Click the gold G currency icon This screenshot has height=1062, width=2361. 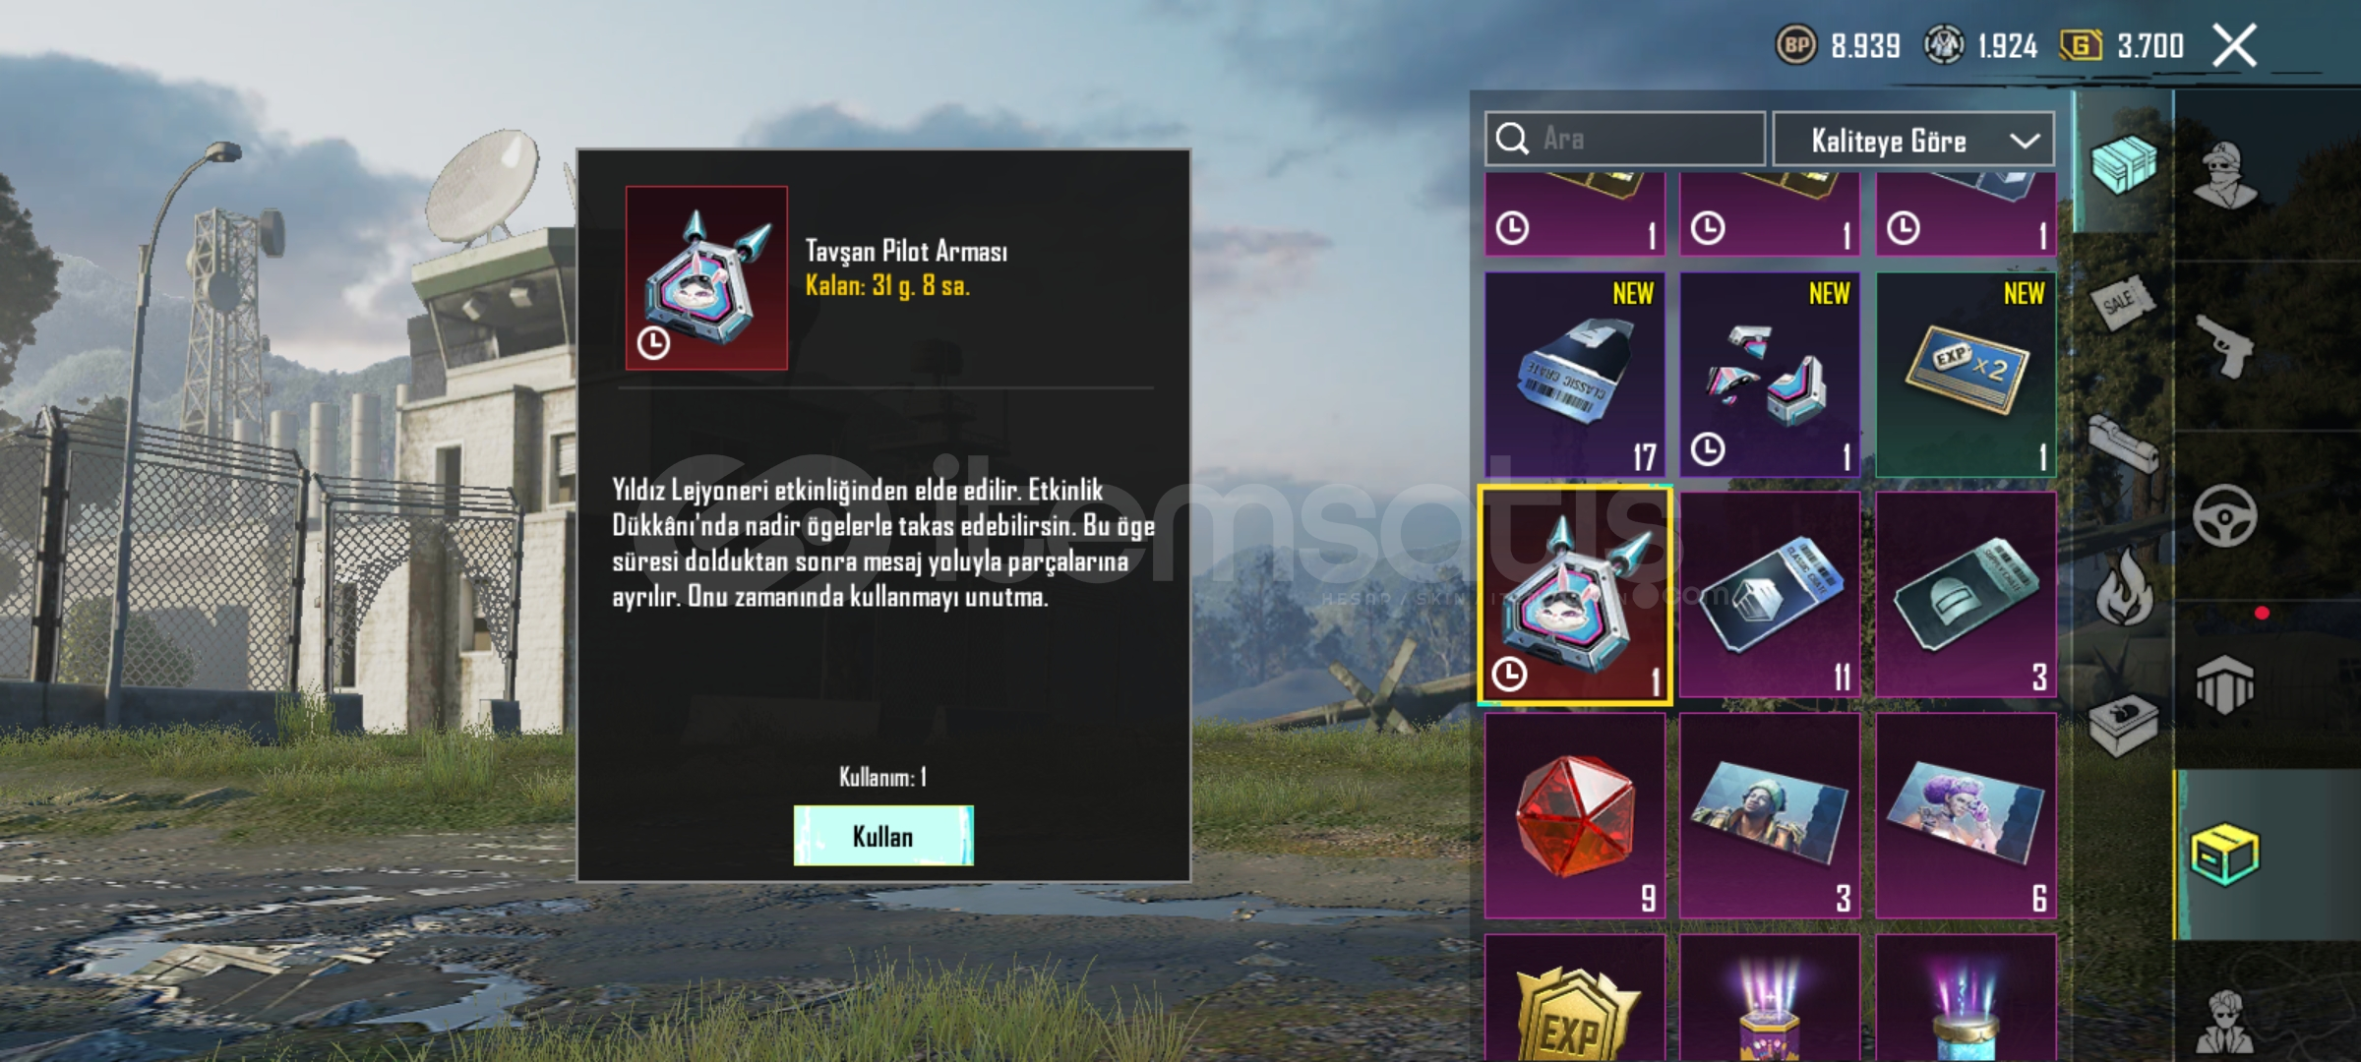(x=2081, y=45)
